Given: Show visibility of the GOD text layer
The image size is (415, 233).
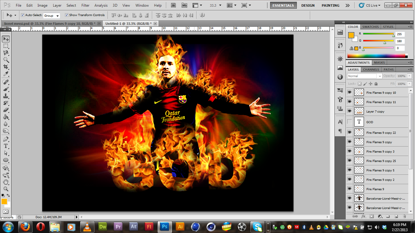Looking at the screenshot, I should [x=350, y=122].
